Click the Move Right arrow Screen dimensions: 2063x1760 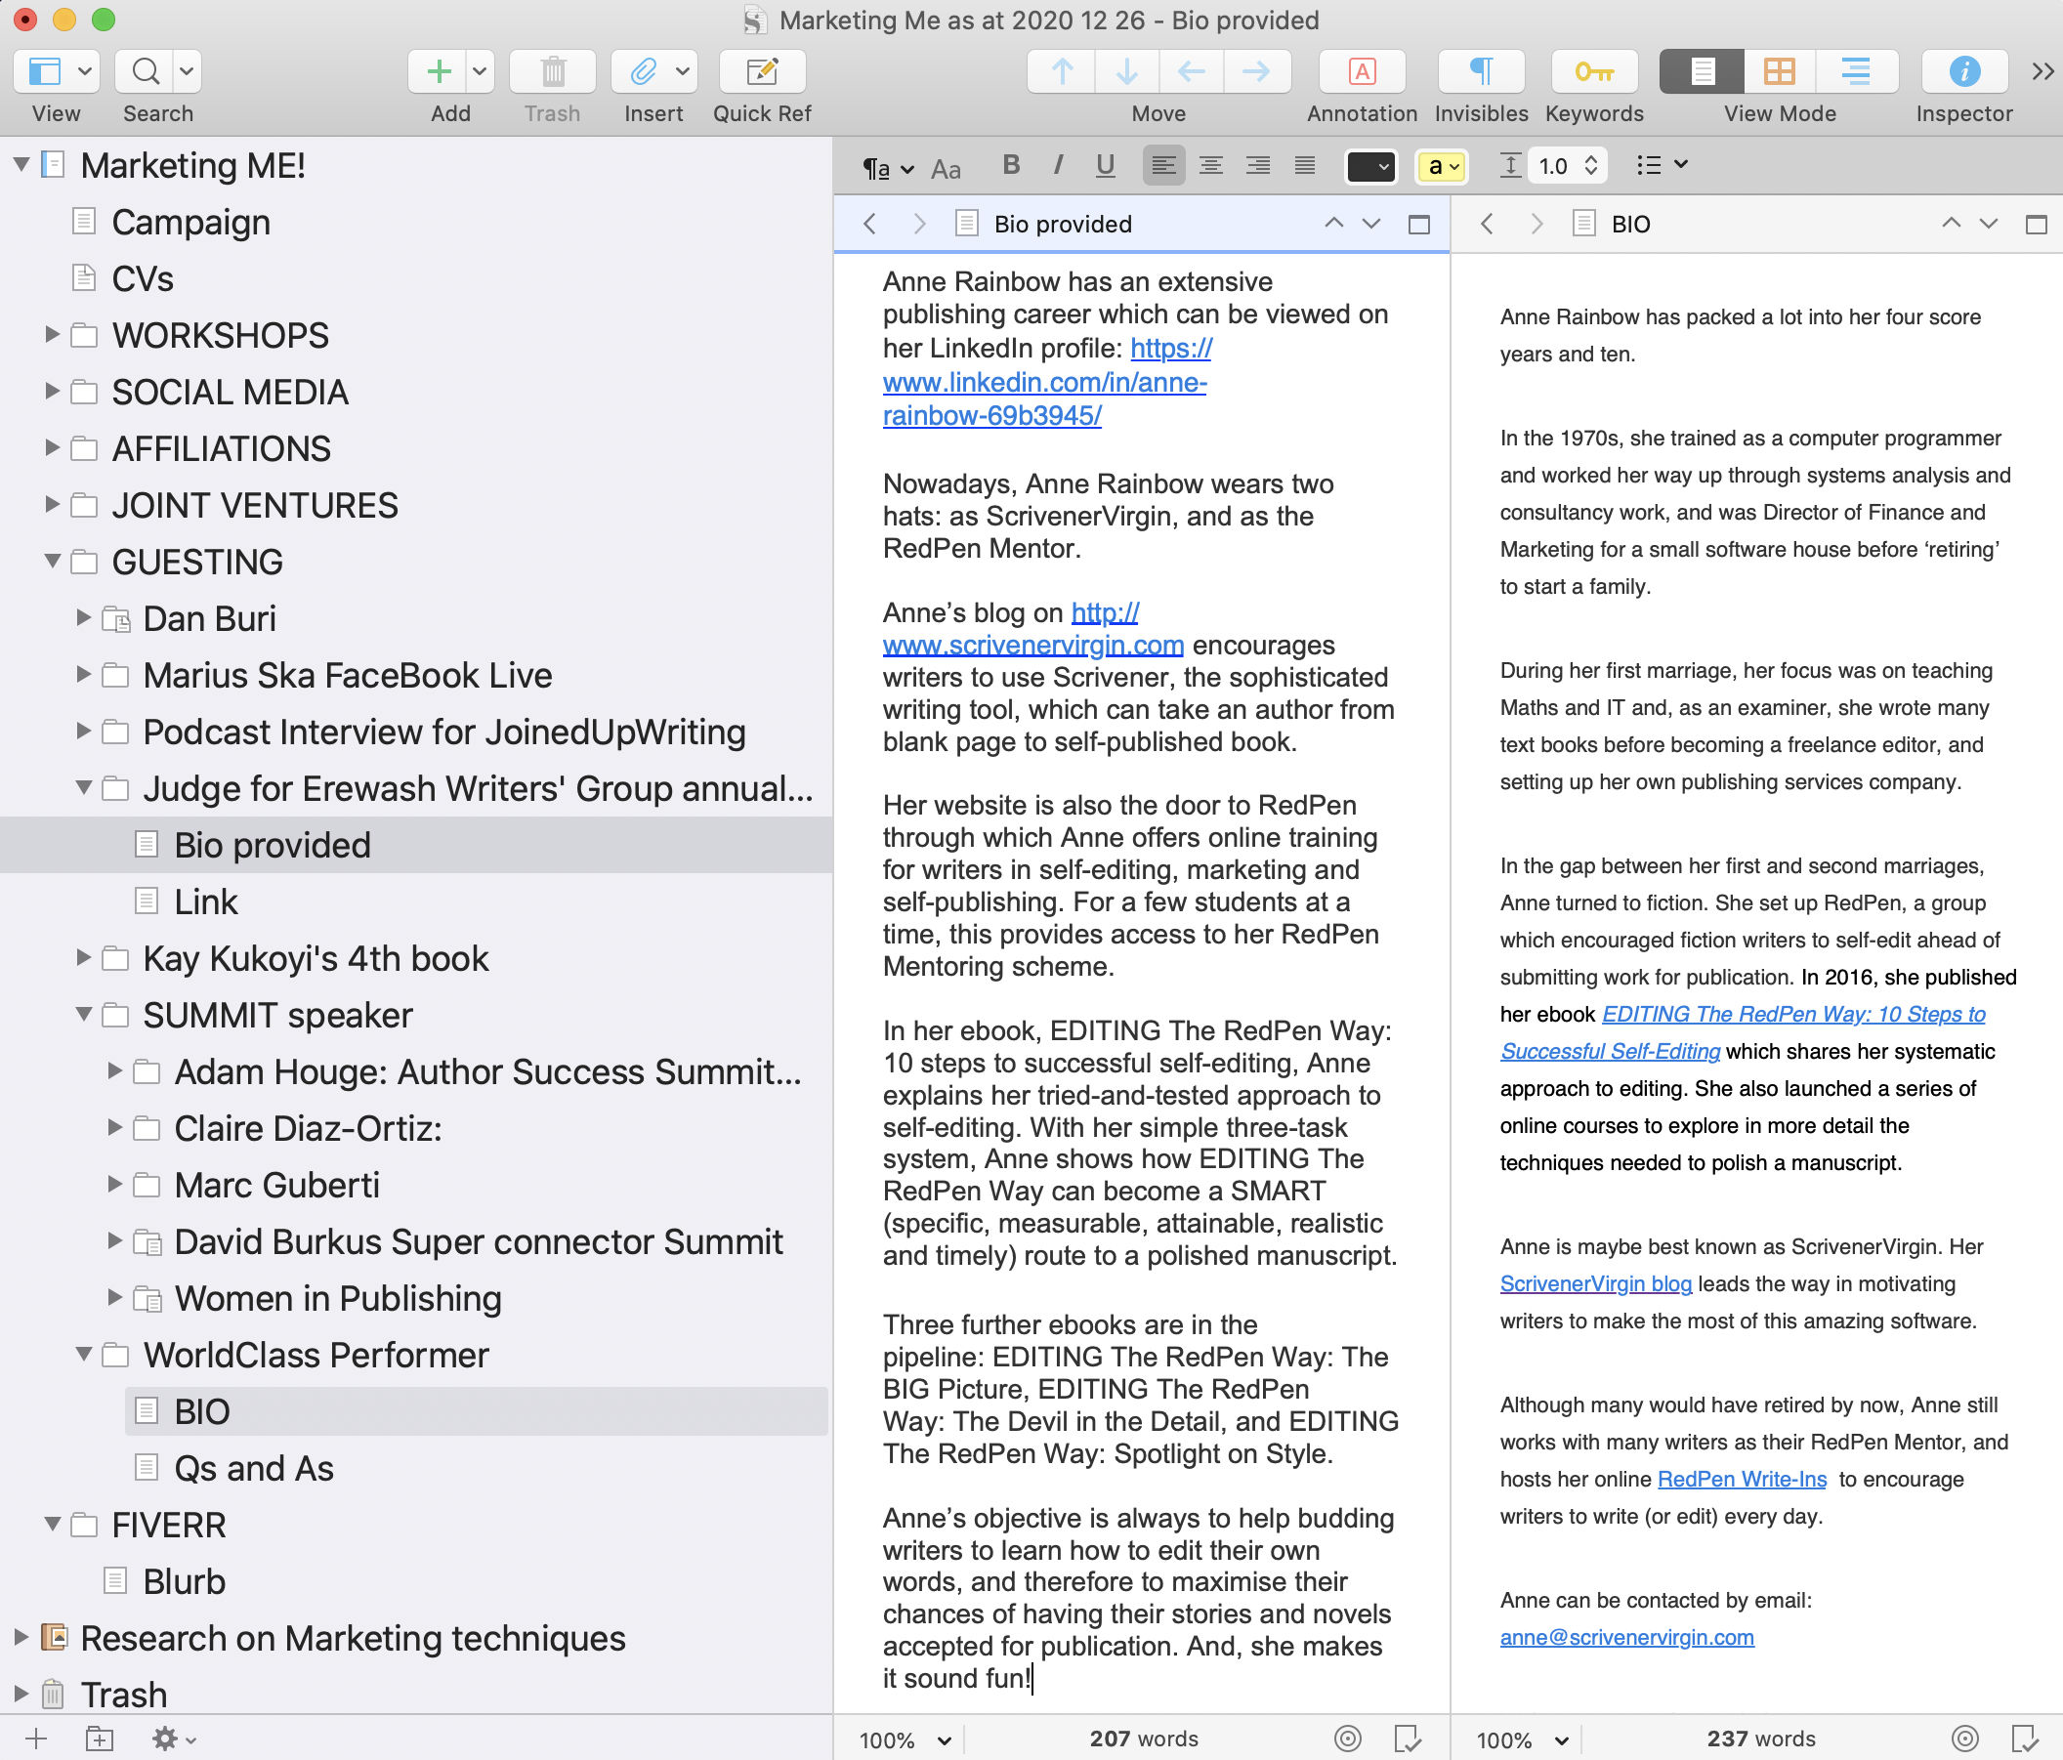click(1256, 71)
